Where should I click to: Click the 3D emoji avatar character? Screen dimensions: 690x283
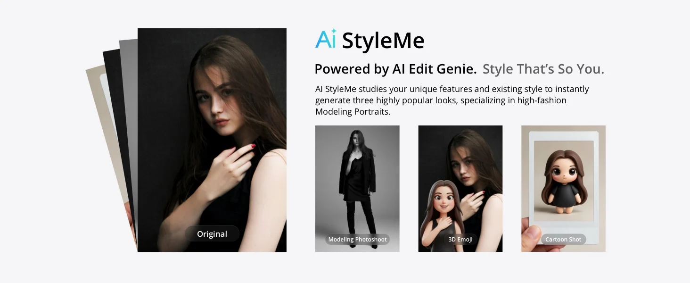point(439,215)
